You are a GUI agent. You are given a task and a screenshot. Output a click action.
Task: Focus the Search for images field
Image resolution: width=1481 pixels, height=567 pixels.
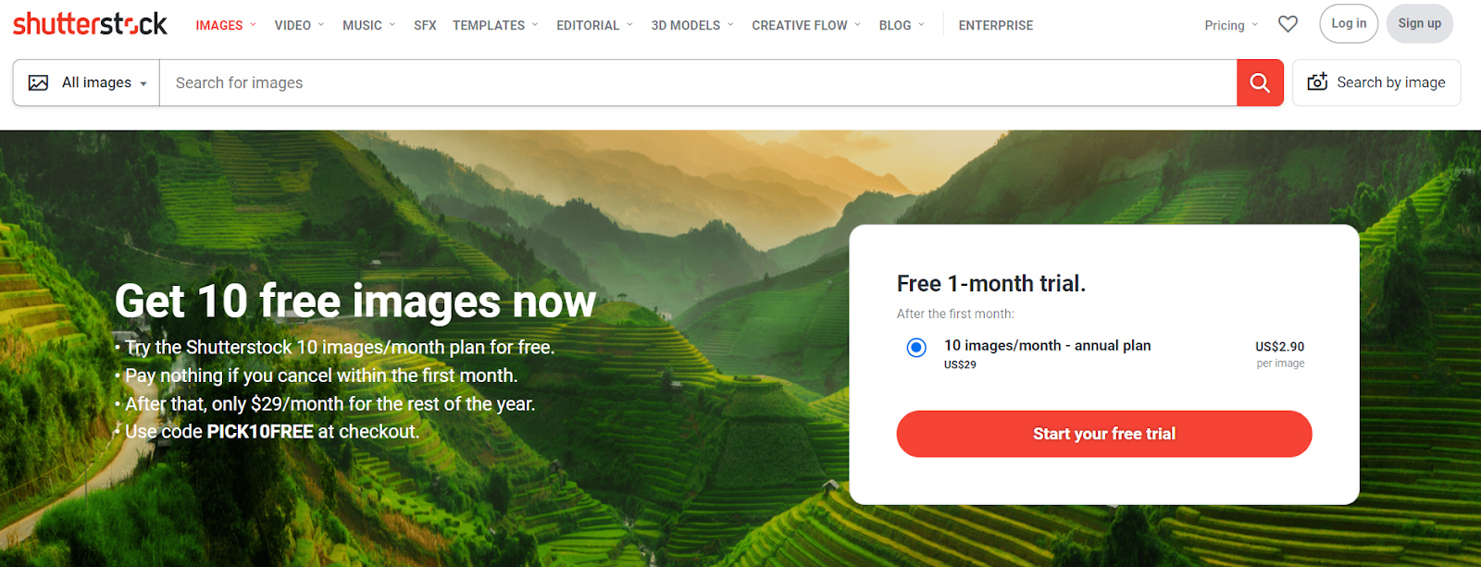698,82
